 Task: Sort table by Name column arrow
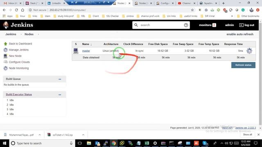(91, 45)
